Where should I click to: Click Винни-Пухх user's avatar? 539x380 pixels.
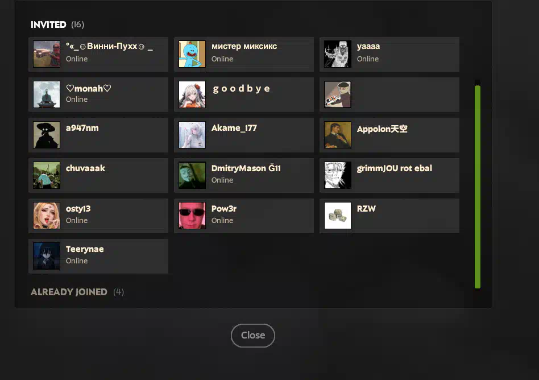47,54
